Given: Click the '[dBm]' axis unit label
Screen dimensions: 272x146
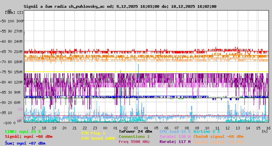Looking at the screenshot, I should tap(10, 13).
